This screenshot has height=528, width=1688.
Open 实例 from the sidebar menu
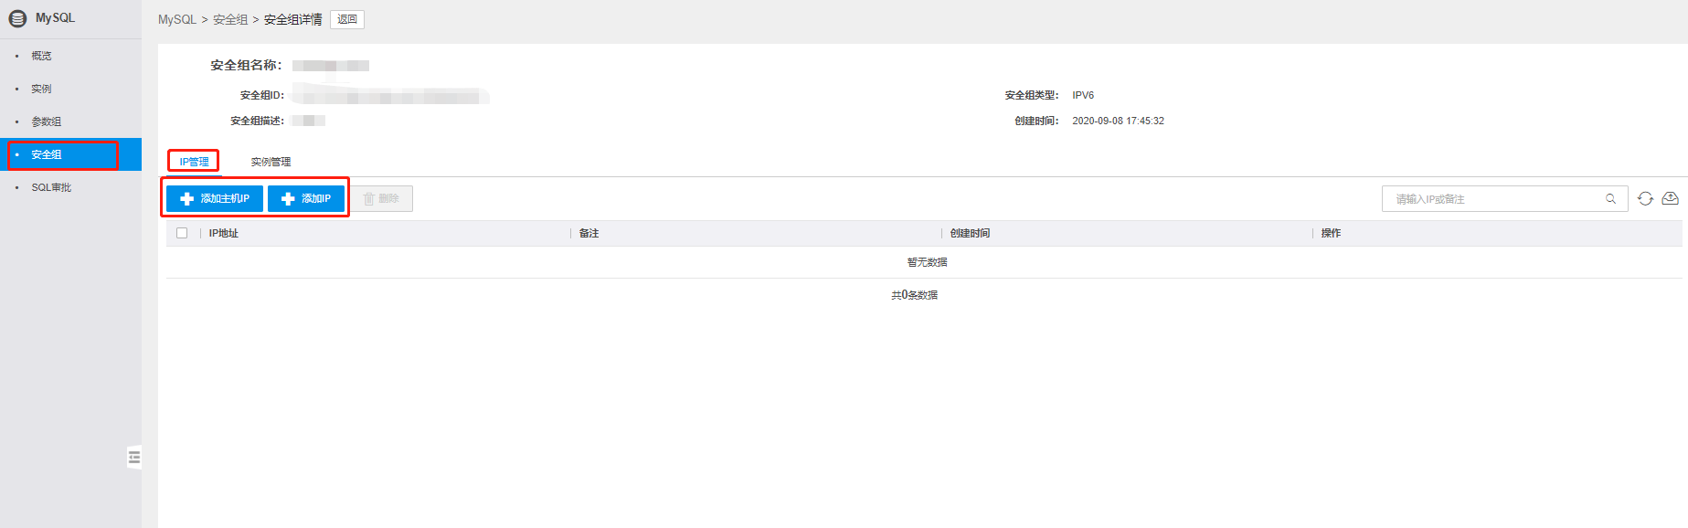[41, 89]
